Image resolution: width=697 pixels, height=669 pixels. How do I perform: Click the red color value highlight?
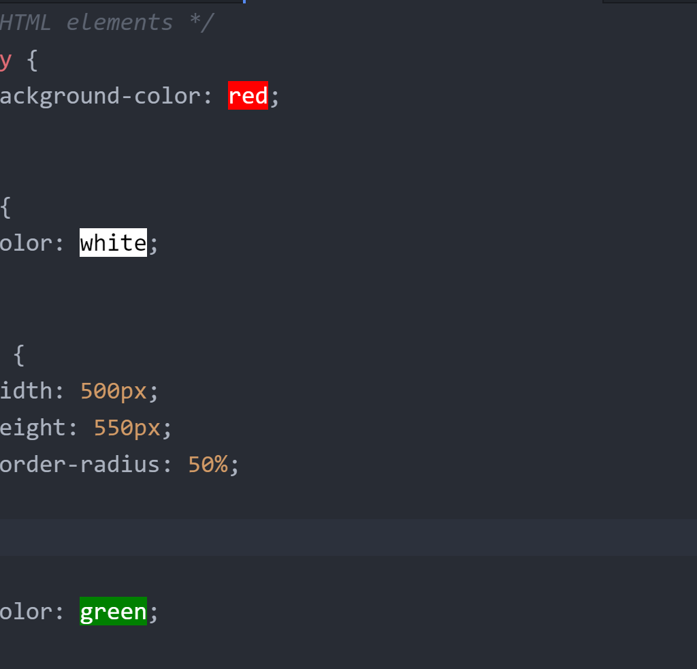pyautogui.click(x=248, y=96)
